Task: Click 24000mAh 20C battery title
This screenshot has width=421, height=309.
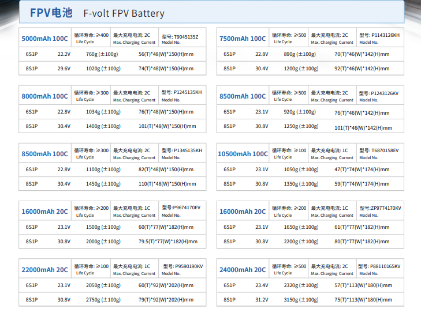Action: 243,270
